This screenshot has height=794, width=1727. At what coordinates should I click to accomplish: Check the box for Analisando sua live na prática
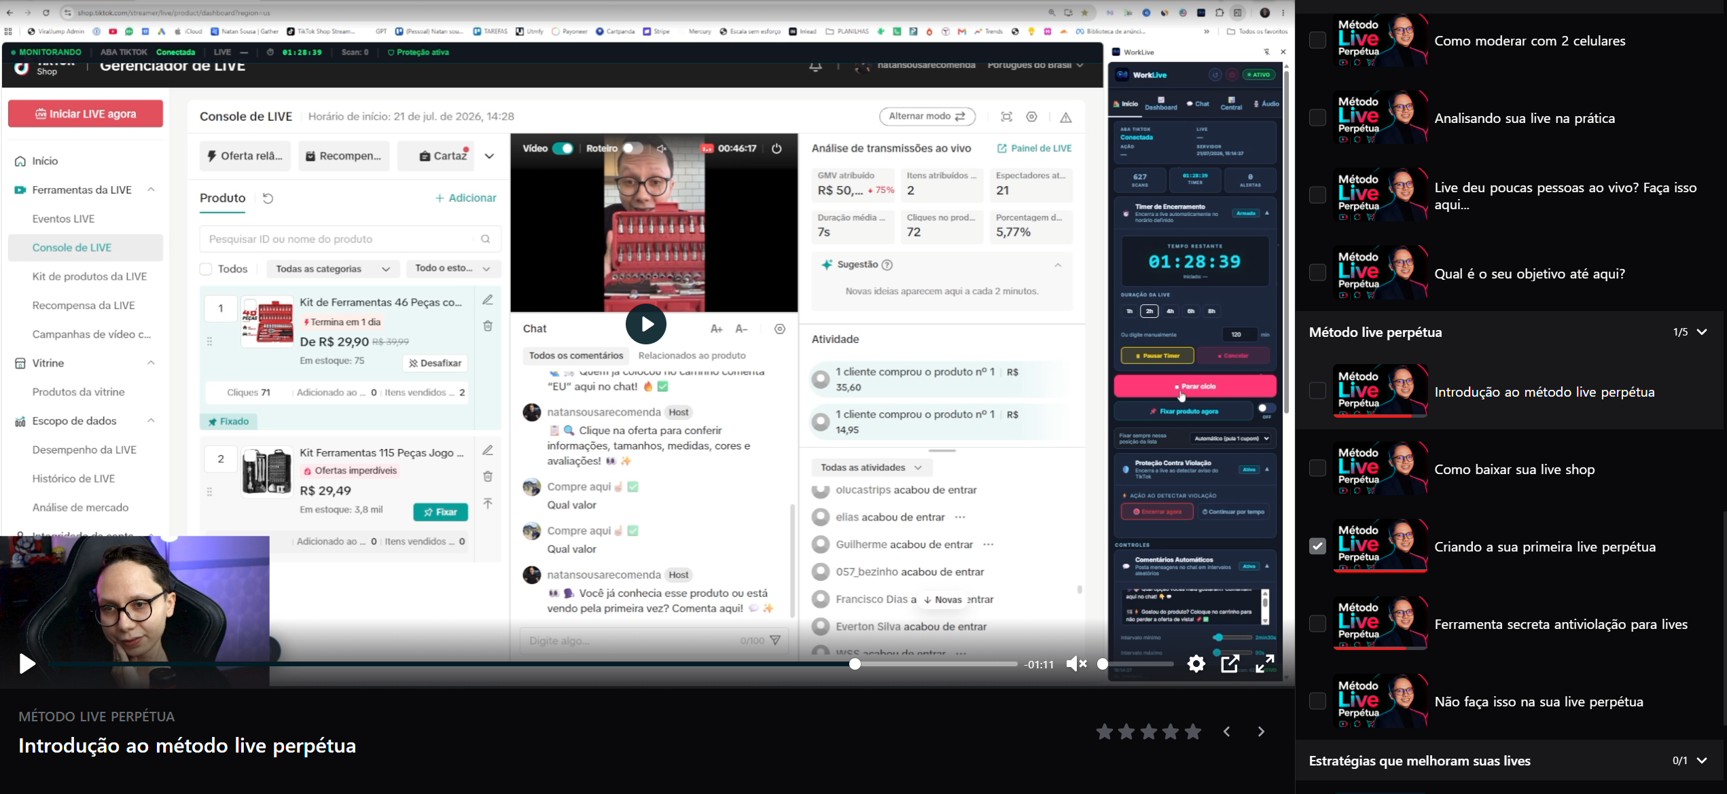pos(1317,118)
